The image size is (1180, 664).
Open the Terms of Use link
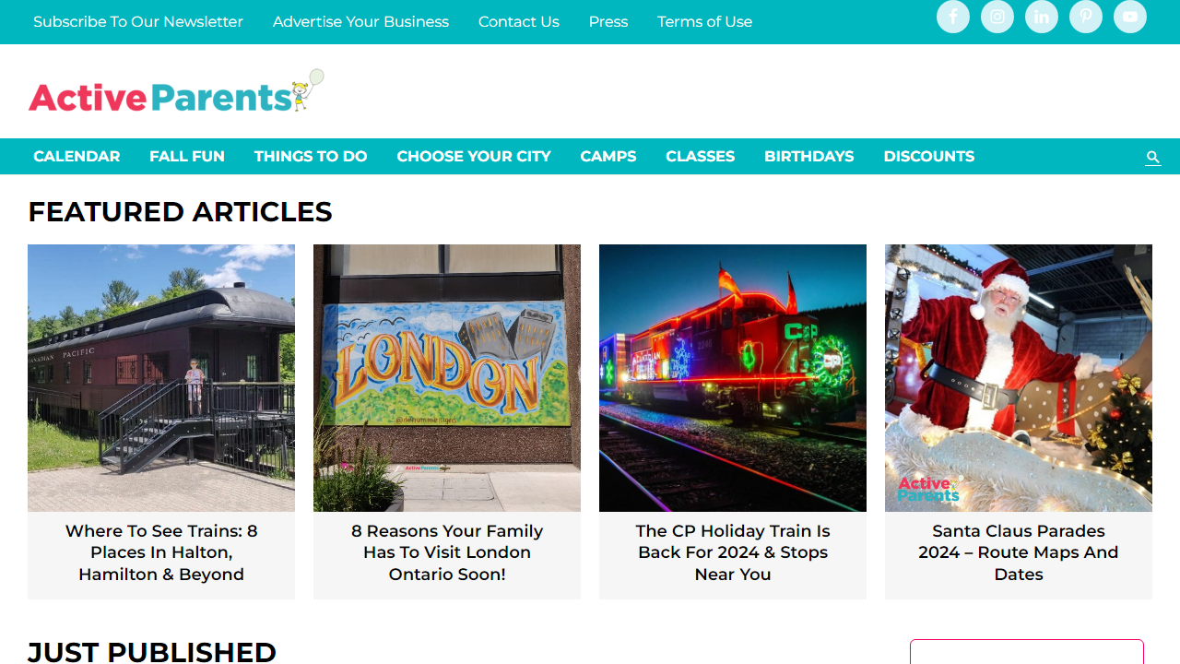point(704,21)
